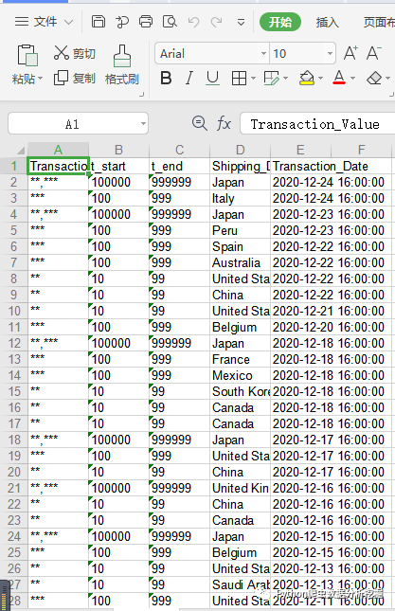Expand the font color dropdown arrow
Image resolution: width=395 pixels, height=611 pixels.
click(353, 79)
